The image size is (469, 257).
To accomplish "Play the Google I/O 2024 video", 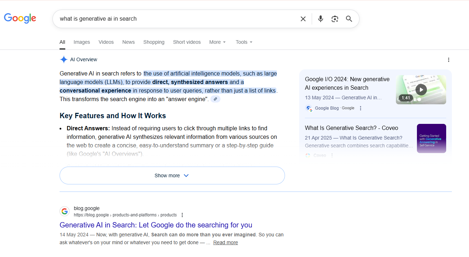I will (421, 89).
